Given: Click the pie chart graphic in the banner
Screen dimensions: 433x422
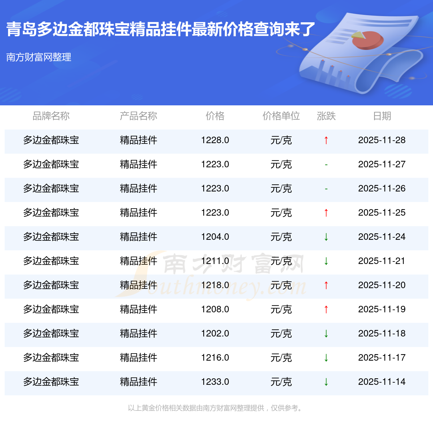Looking at the screenshot, I should [x=367, y=40].
